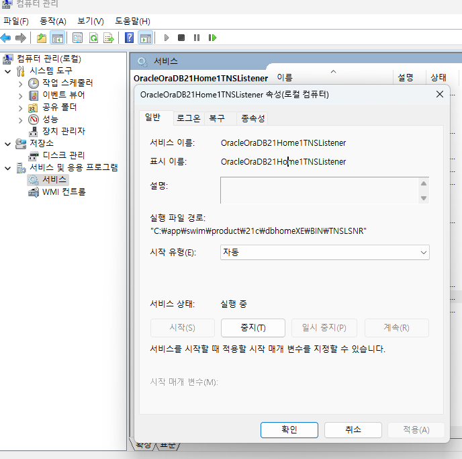Open the 파일(F) menu

click(16, 22)
